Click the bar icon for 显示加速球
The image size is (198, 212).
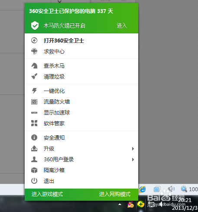[34, 113]
